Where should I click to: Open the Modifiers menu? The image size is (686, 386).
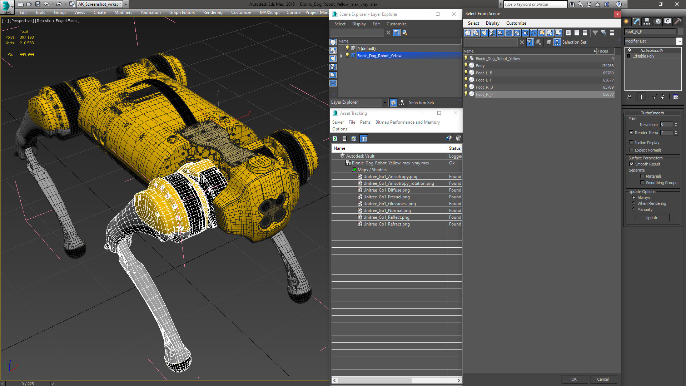[x=123, y=13]
